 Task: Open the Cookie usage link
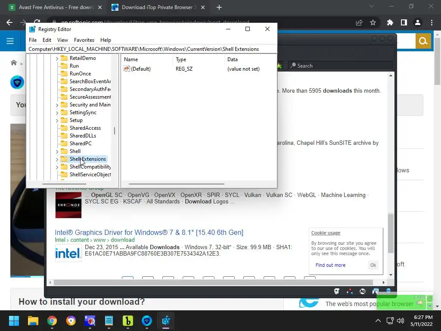click(x=326, y=233)
